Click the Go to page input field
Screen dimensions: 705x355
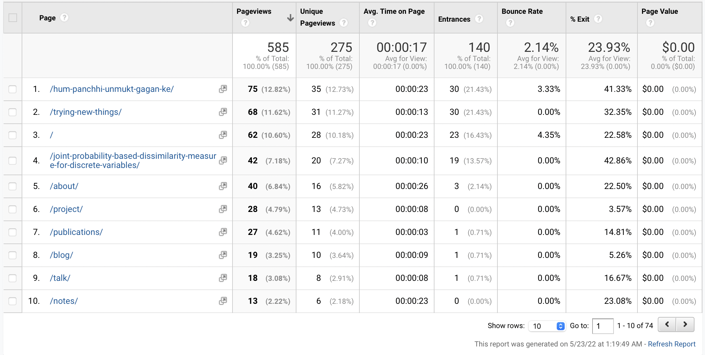click(602, 326)
